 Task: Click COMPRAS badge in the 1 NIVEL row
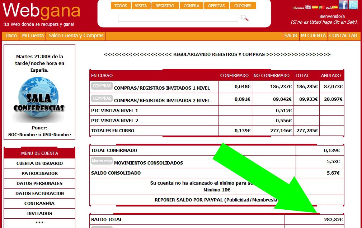pyautogui.click(x=102, y=86)
